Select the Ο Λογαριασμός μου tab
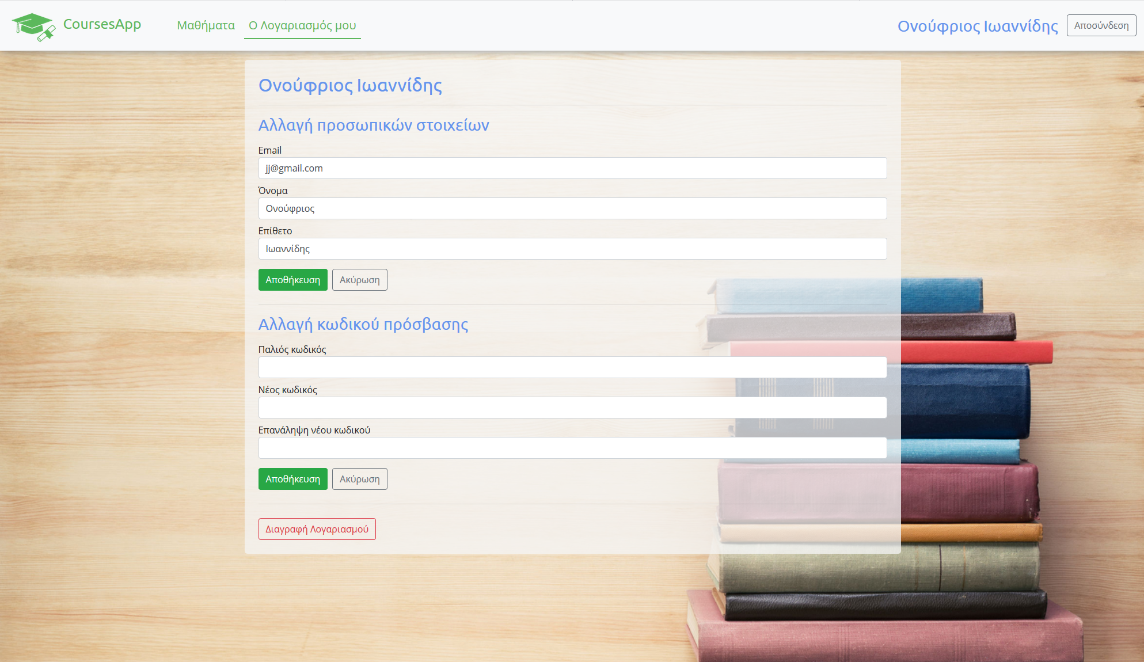1144x662 pixels. [302, 25]
